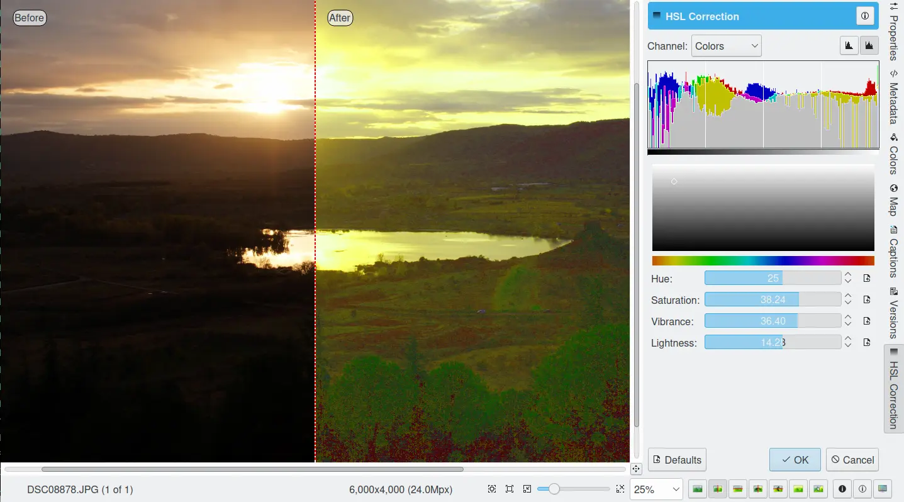Open the Channel dropdown showing Colors

[x=726, y=46]
